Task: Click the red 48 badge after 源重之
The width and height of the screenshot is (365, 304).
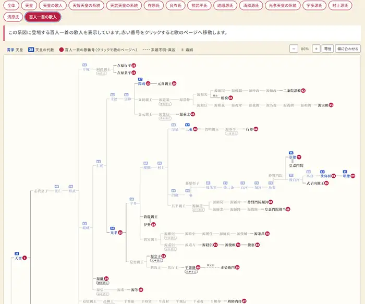Action: pos(193,114)
